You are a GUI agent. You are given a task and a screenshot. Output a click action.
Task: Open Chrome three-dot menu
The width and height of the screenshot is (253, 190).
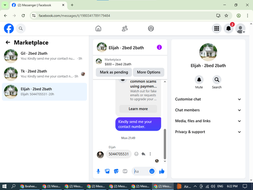tap(247, 16)
